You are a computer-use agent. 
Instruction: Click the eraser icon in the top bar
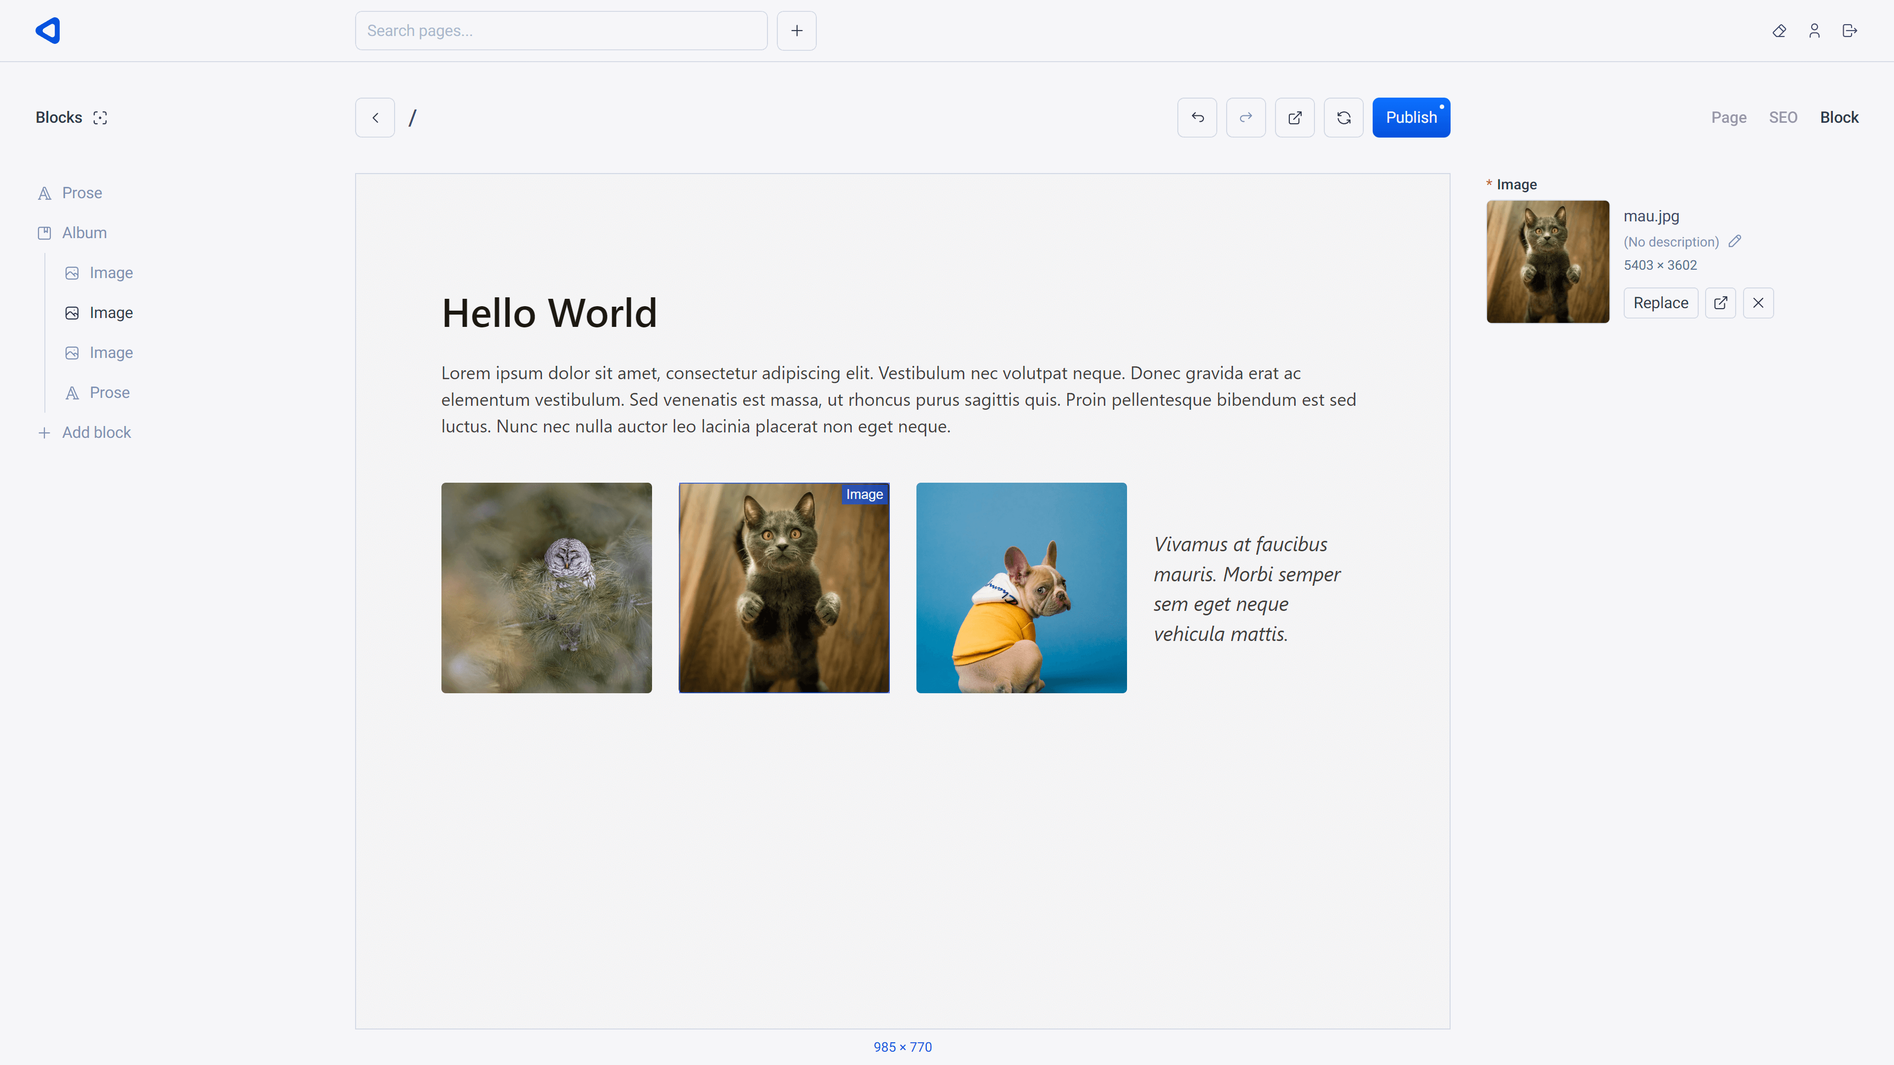[1779, 31]
